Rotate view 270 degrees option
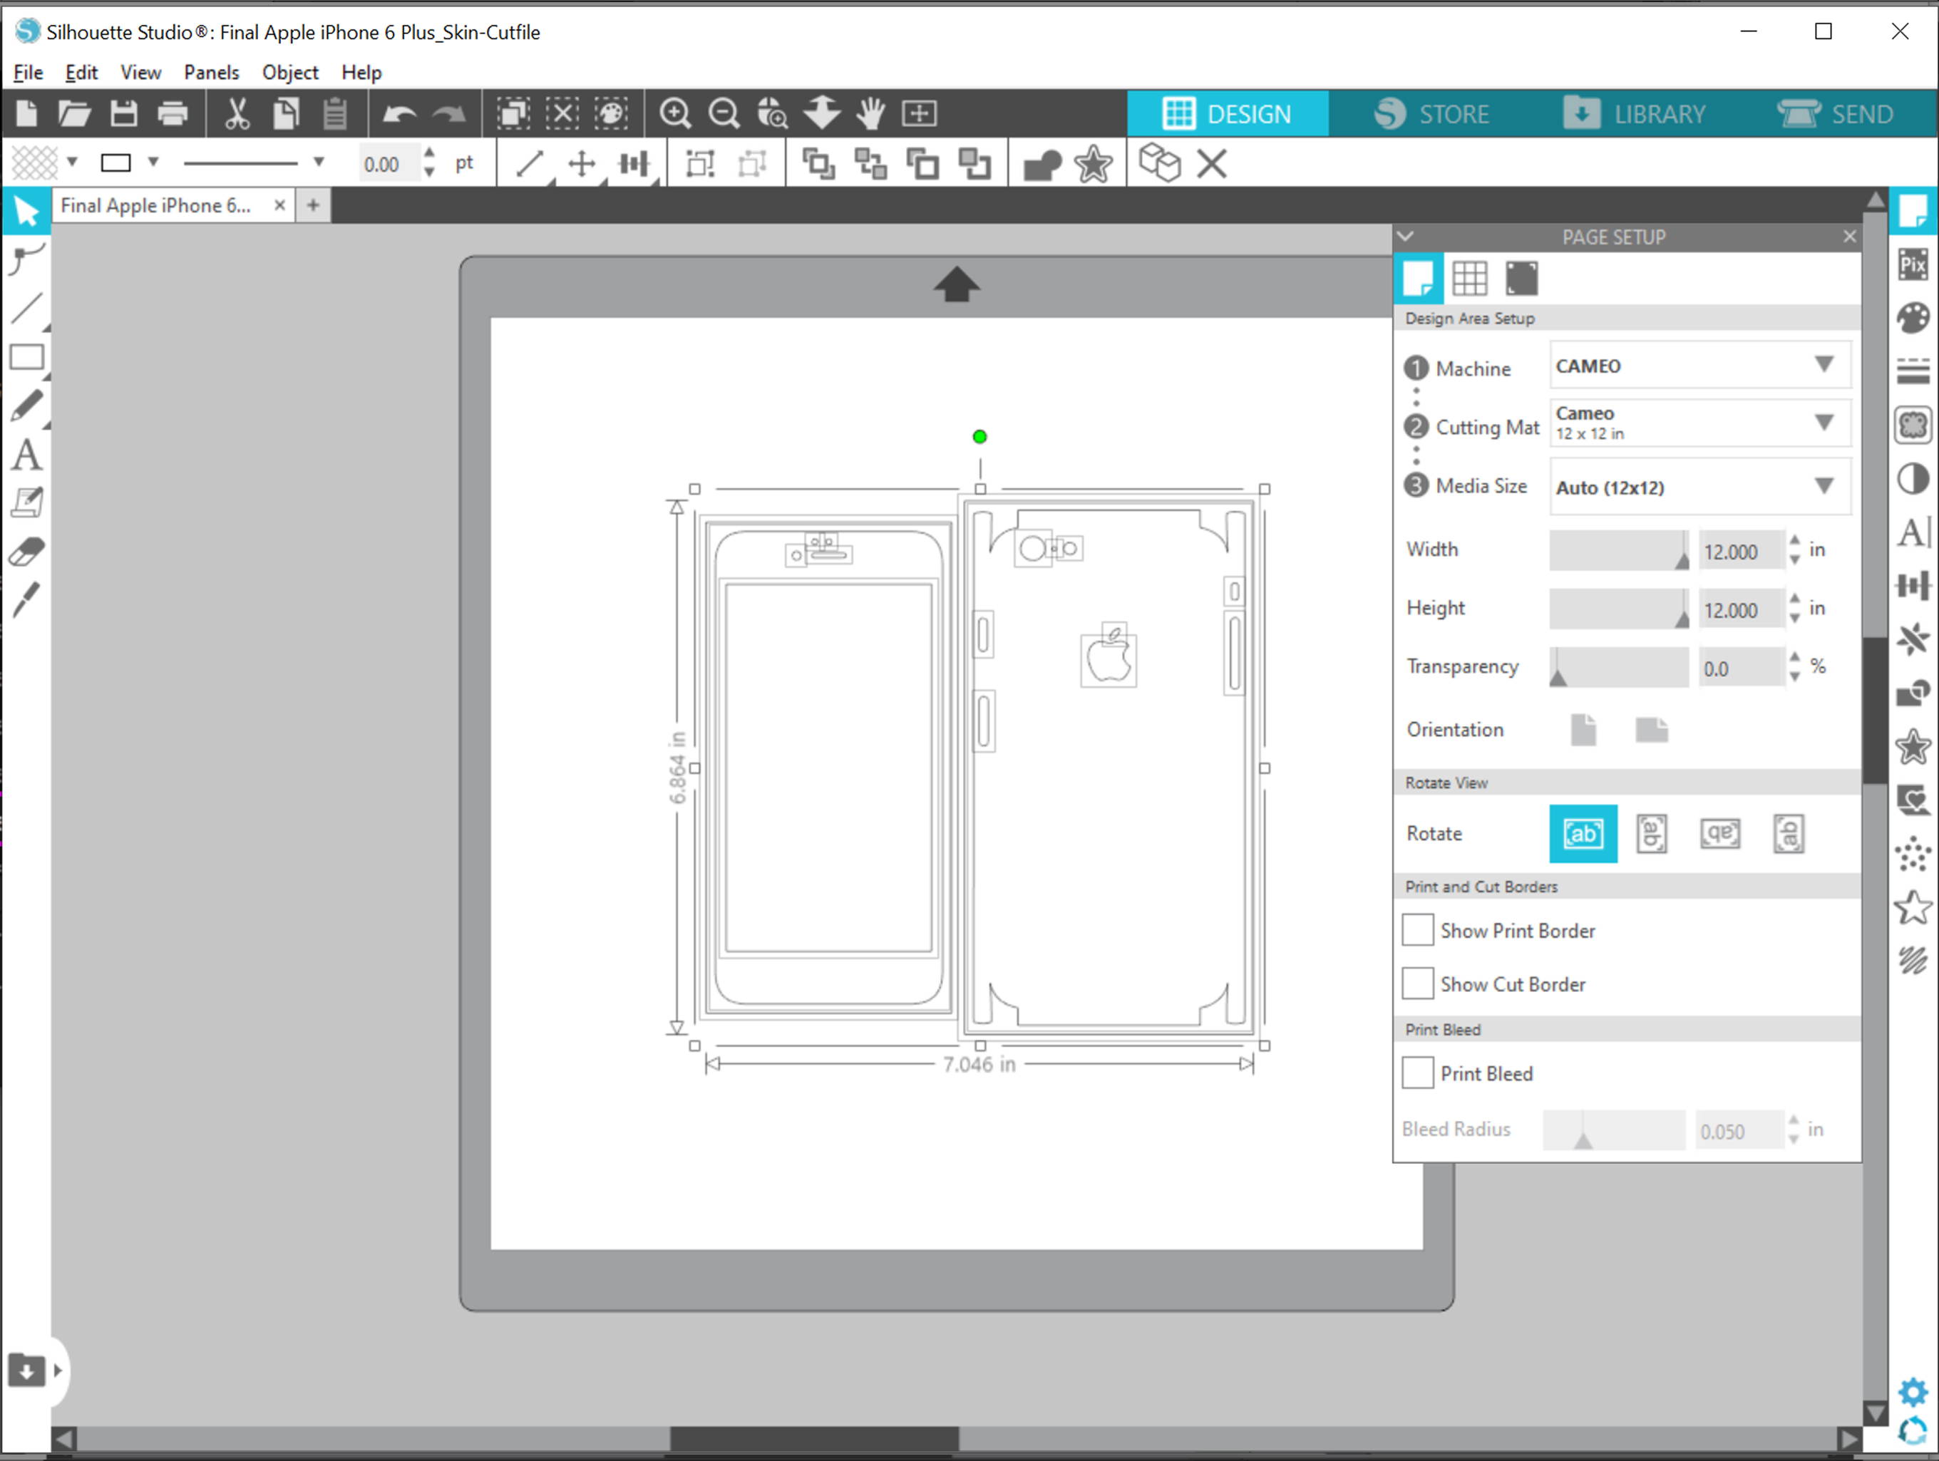 click(x=1788, y=833)
